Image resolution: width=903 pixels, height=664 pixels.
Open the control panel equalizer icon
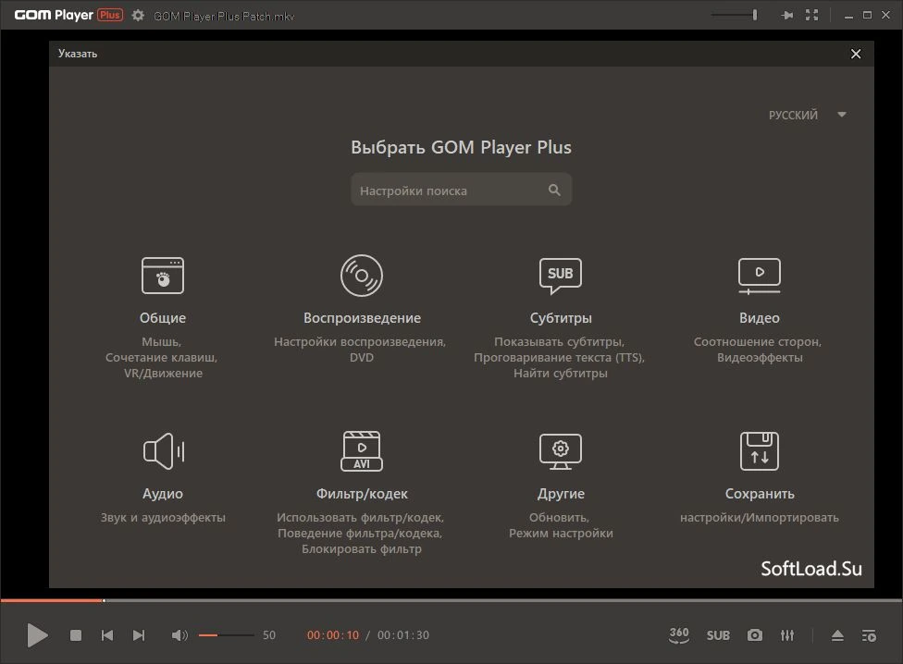(787, 635)
